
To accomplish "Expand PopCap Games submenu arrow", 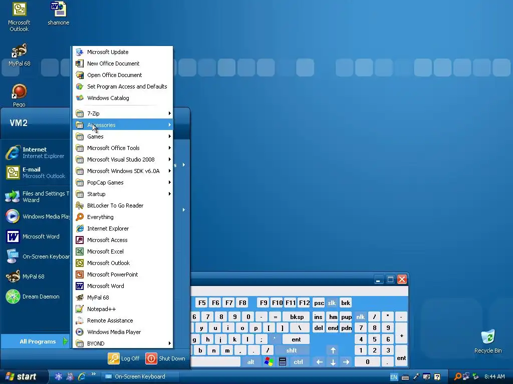I will click(x=169, y=182).
